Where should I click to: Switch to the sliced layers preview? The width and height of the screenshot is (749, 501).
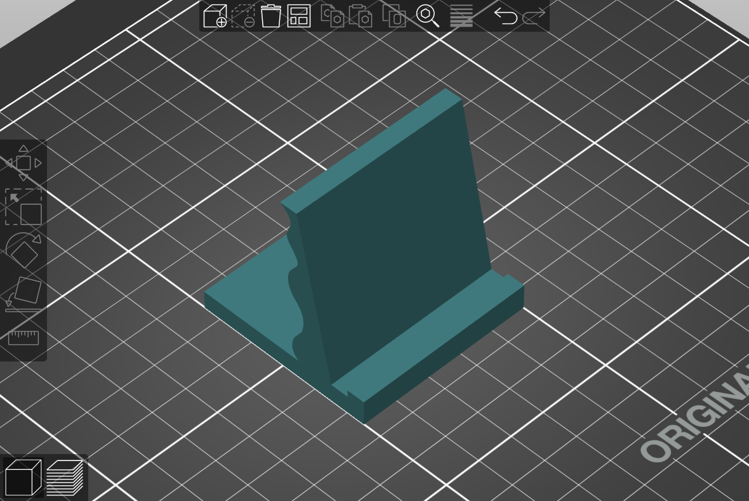[65, 477]
